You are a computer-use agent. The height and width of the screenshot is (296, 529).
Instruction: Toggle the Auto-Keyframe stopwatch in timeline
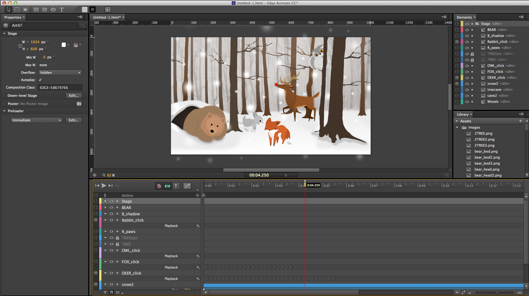click(159, 186)
